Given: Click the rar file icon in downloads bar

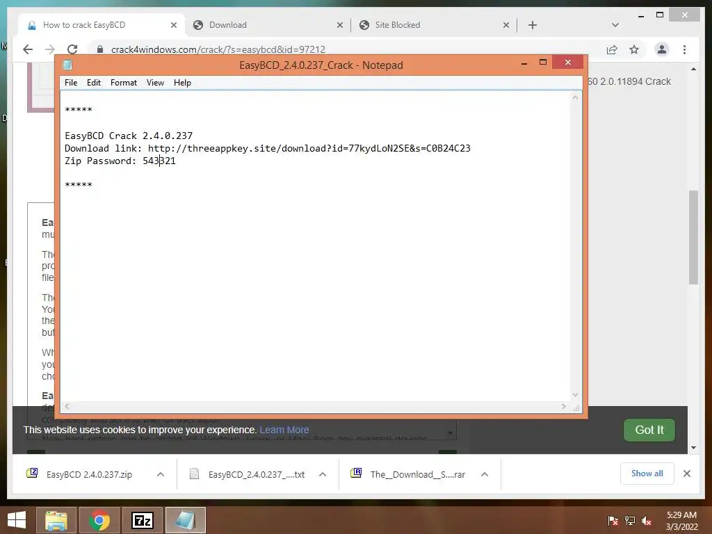Looking at the screenshot, I should pos(356,473).
